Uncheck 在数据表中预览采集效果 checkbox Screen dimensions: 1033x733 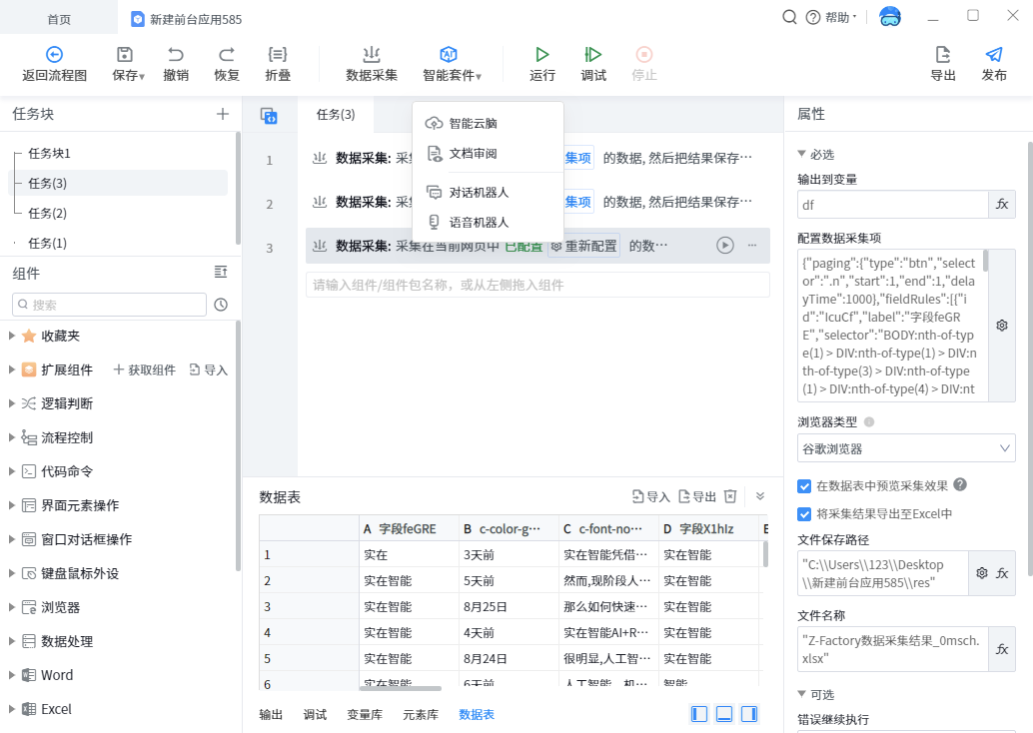tap(804, 485)
